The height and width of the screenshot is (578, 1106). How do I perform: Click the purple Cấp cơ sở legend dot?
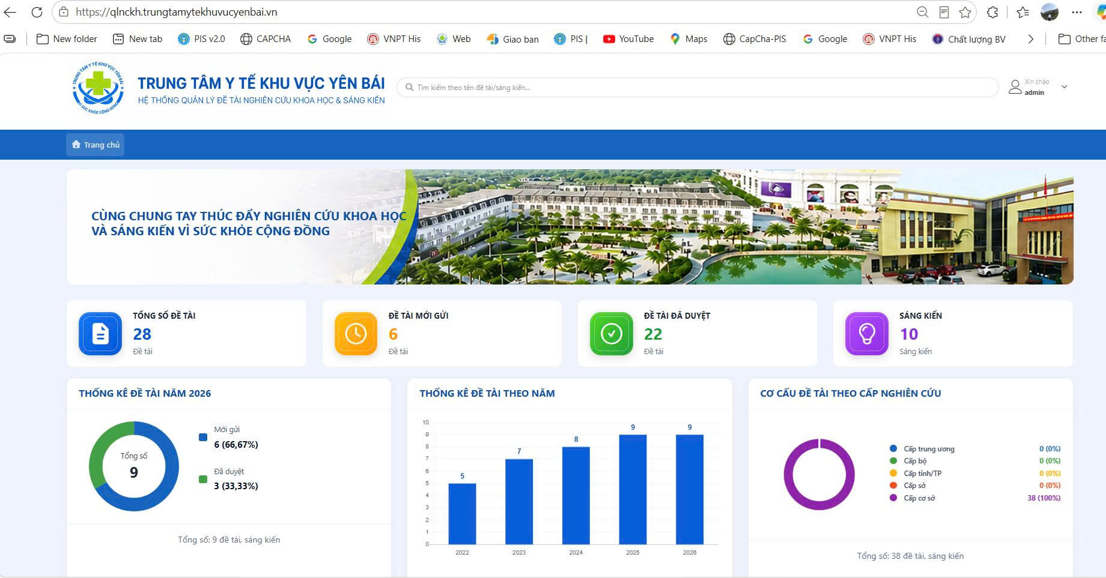click(x=893, y=498)
